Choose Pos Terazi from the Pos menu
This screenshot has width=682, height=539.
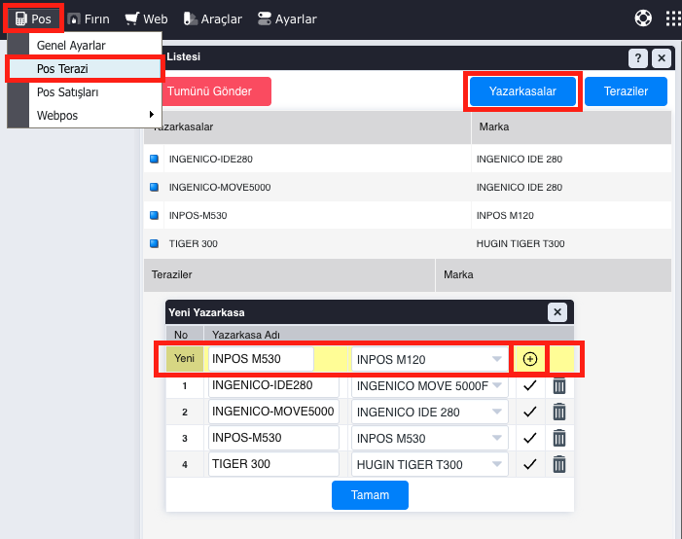pyautogui.click(x=84, y=69)
